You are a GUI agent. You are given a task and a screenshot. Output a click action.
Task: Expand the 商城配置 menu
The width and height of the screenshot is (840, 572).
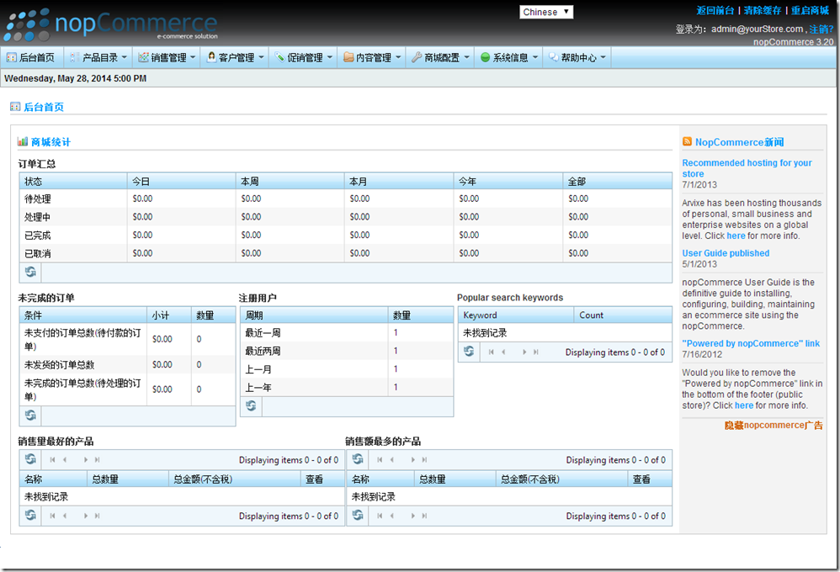pyautogui.click(x=440, y=58)
